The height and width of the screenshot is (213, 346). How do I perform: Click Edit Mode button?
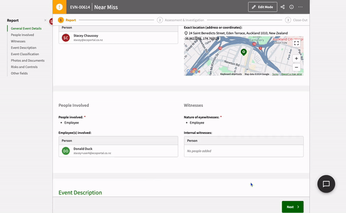[x=262, y=7]
